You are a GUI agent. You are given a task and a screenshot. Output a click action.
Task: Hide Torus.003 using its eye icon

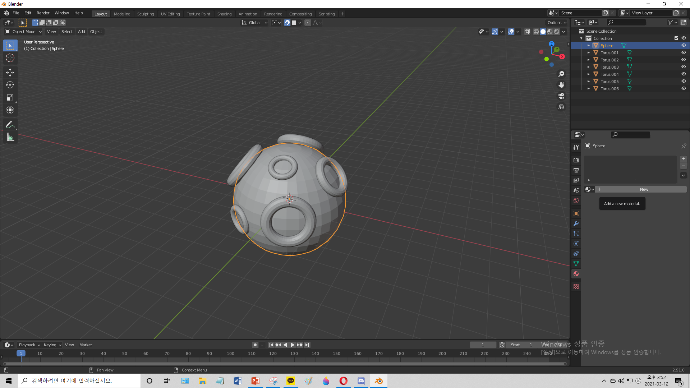click(684, 67)
